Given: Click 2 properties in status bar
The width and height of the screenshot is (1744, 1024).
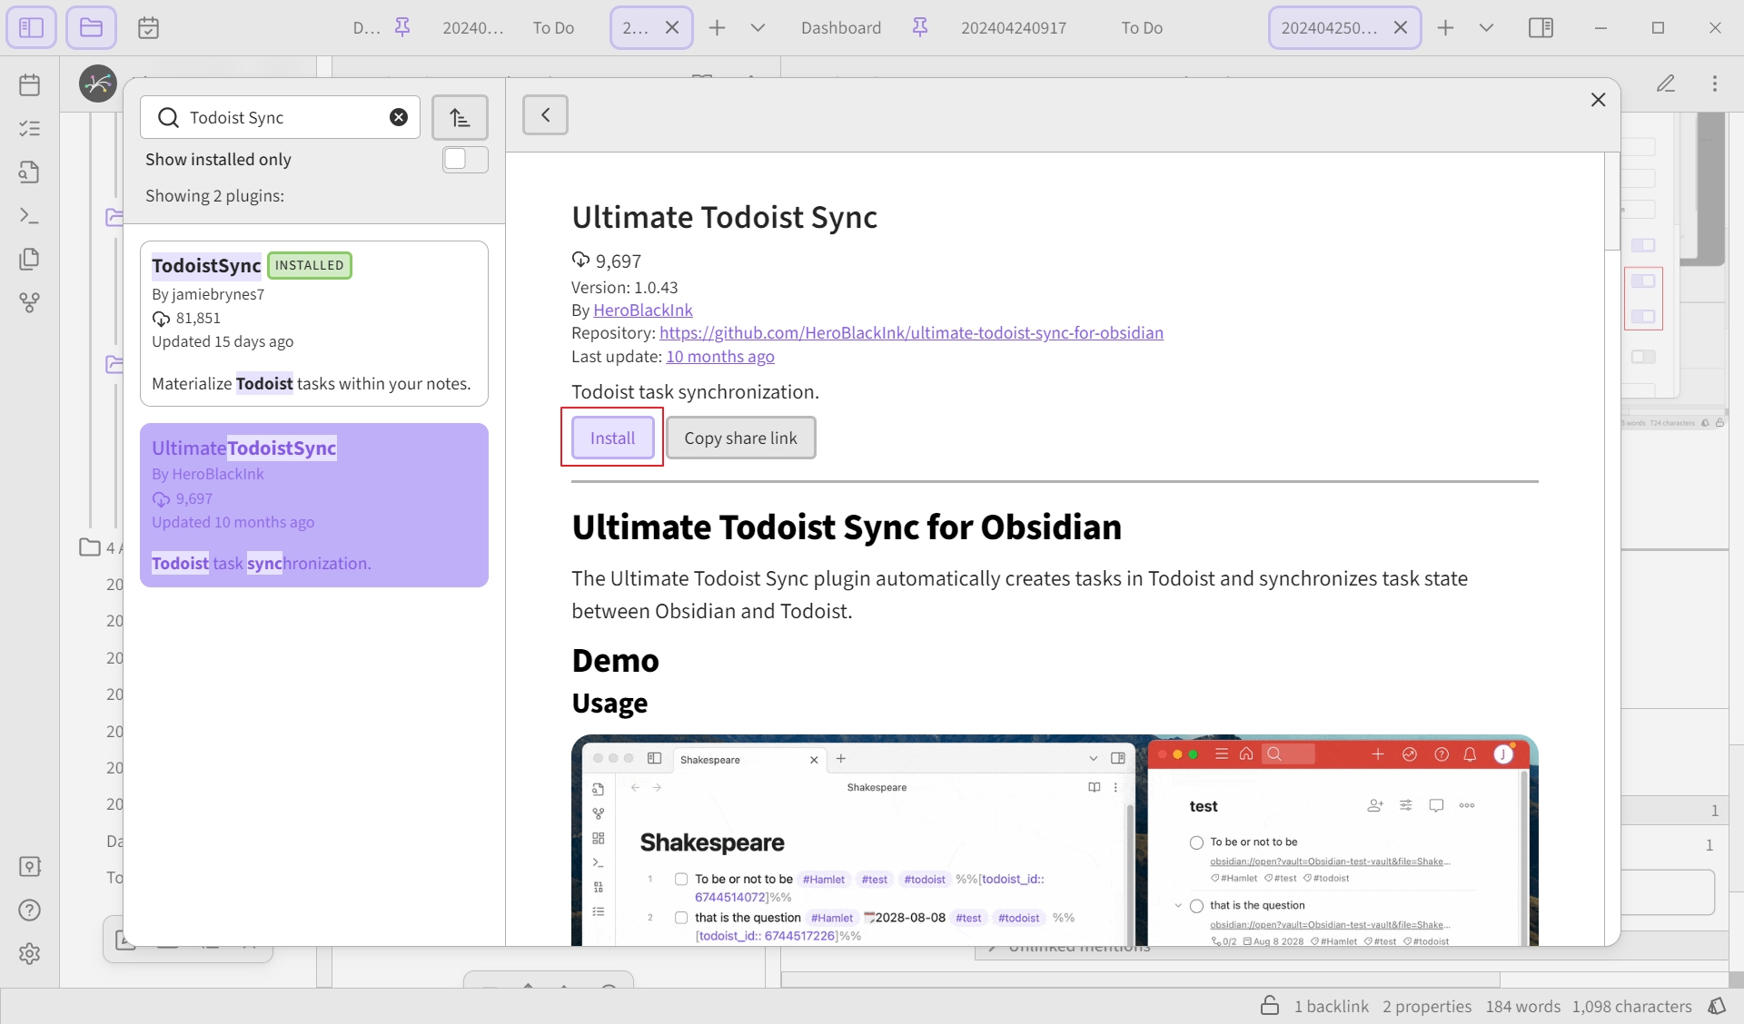Looking at the screenshot, I should [x=1427, y=1006].
